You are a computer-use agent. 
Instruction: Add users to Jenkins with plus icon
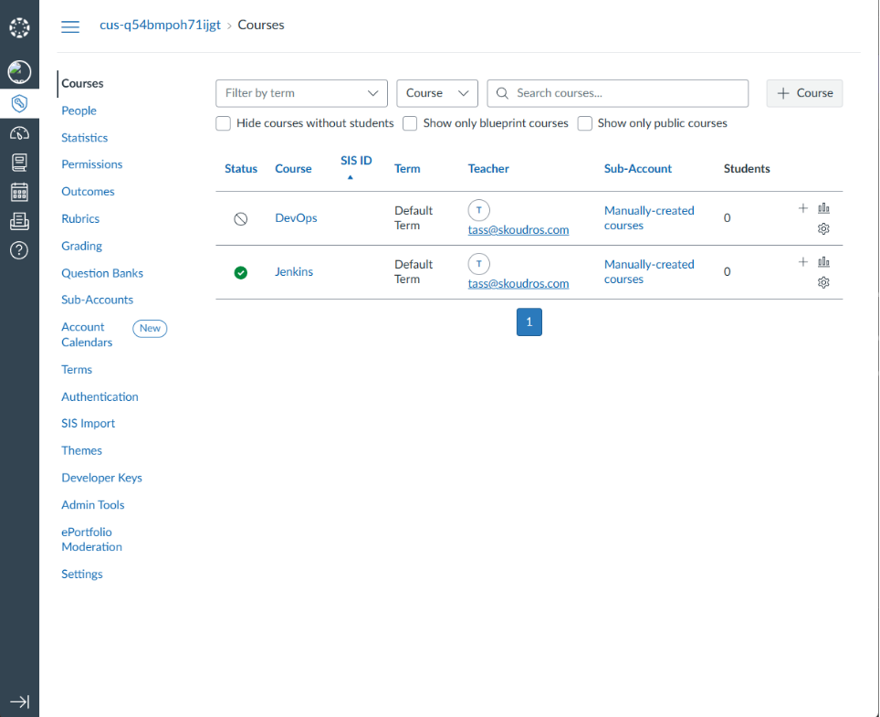pos(803,262)
